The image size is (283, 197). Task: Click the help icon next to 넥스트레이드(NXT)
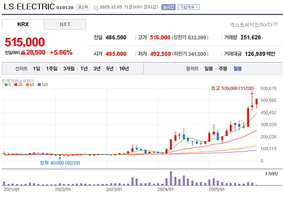[x=276, y=24]
